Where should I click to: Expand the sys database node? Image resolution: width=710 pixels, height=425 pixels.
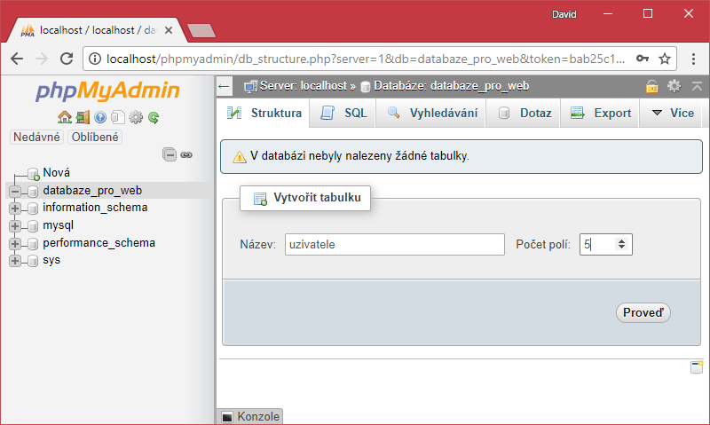click(15, 261)
